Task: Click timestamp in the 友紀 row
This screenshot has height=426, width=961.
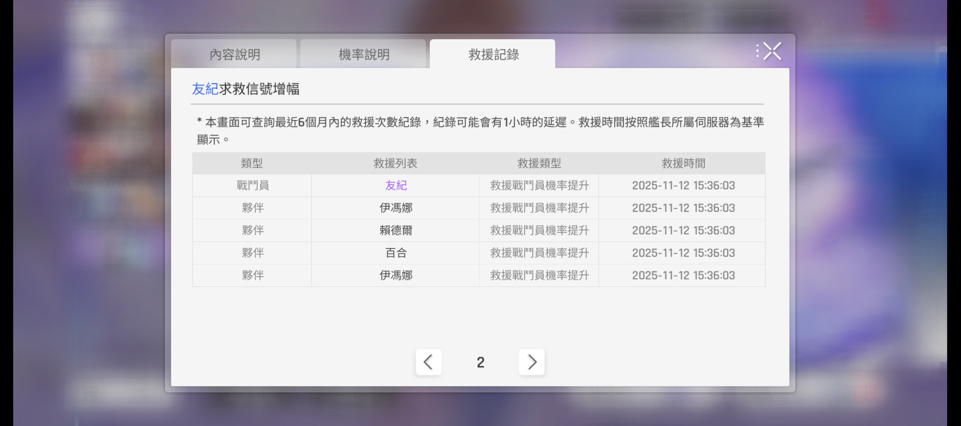Action: [683, 186]
